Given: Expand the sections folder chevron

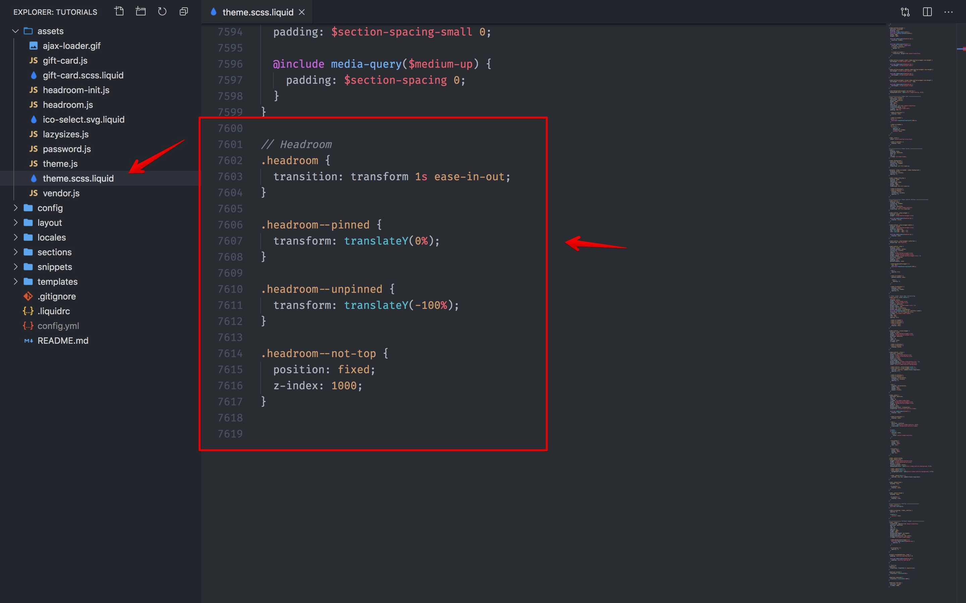Looking at the screenshot, I should pyautogui.click(x=15, y=252).
